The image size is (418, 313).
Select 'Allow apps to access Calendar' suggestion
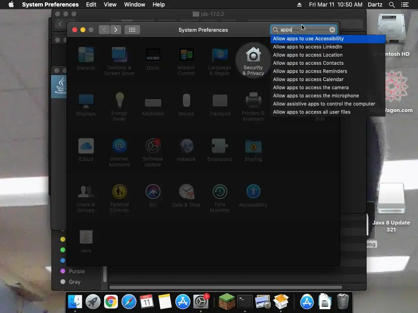[328, 79]
